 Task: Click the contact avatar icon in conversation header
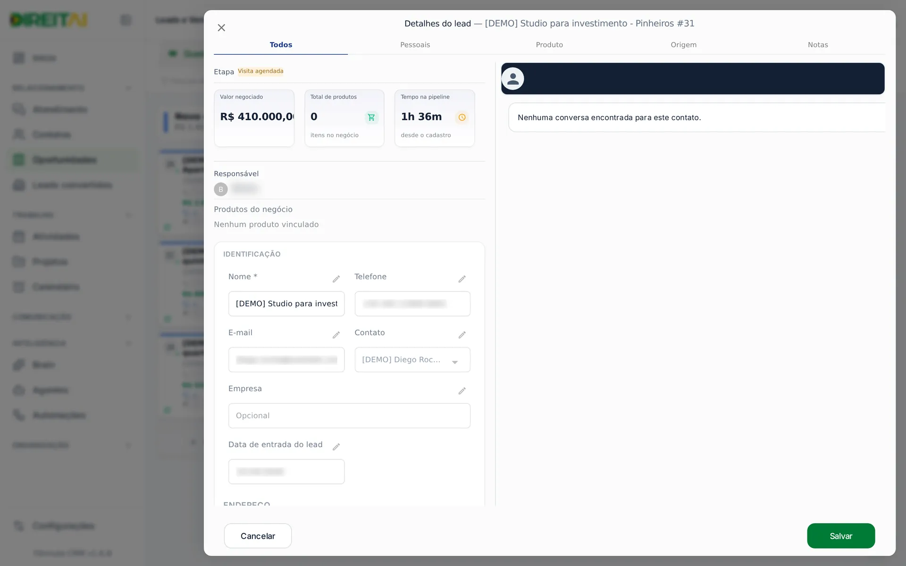[513, 79]
